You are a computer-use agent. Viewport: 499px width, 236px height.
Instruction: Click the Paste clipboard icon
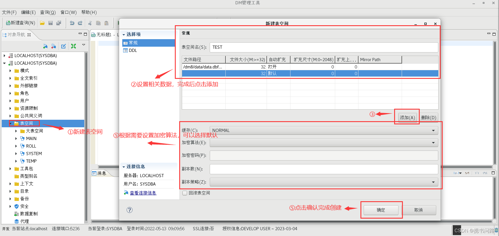click(x=106, y=23)
